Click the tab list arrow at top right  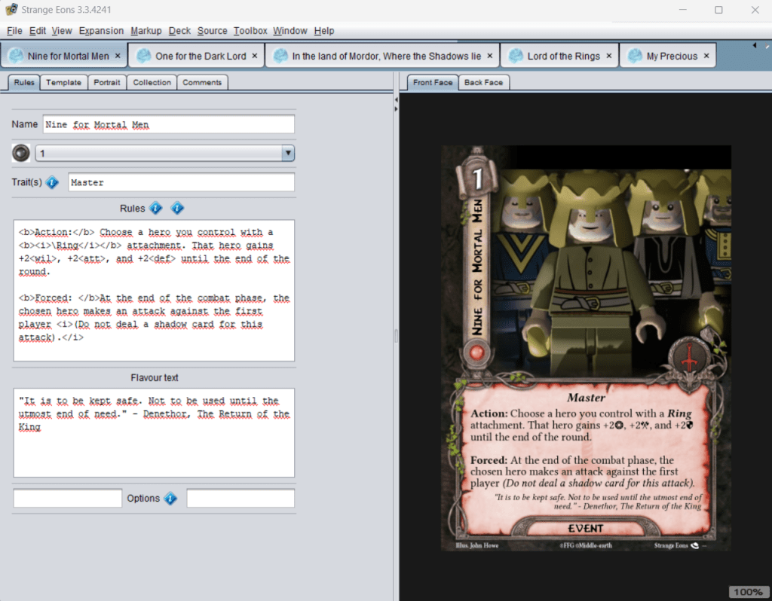click(755, 47)
